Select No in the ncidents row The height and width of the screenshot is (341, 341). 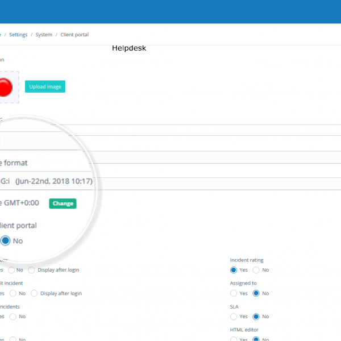[x=13, y=317]
